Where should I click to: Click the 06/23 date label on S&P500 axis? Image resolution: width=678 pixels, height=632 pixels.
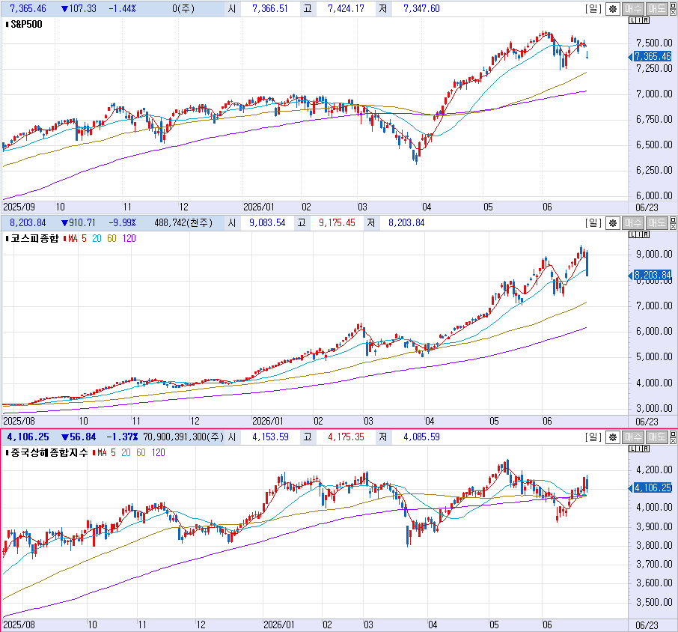click(x=647, y=207)
